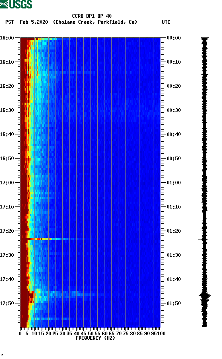Click the 01:50 UTC time label
Screen dimensions: 222x359
click(174, 303)
